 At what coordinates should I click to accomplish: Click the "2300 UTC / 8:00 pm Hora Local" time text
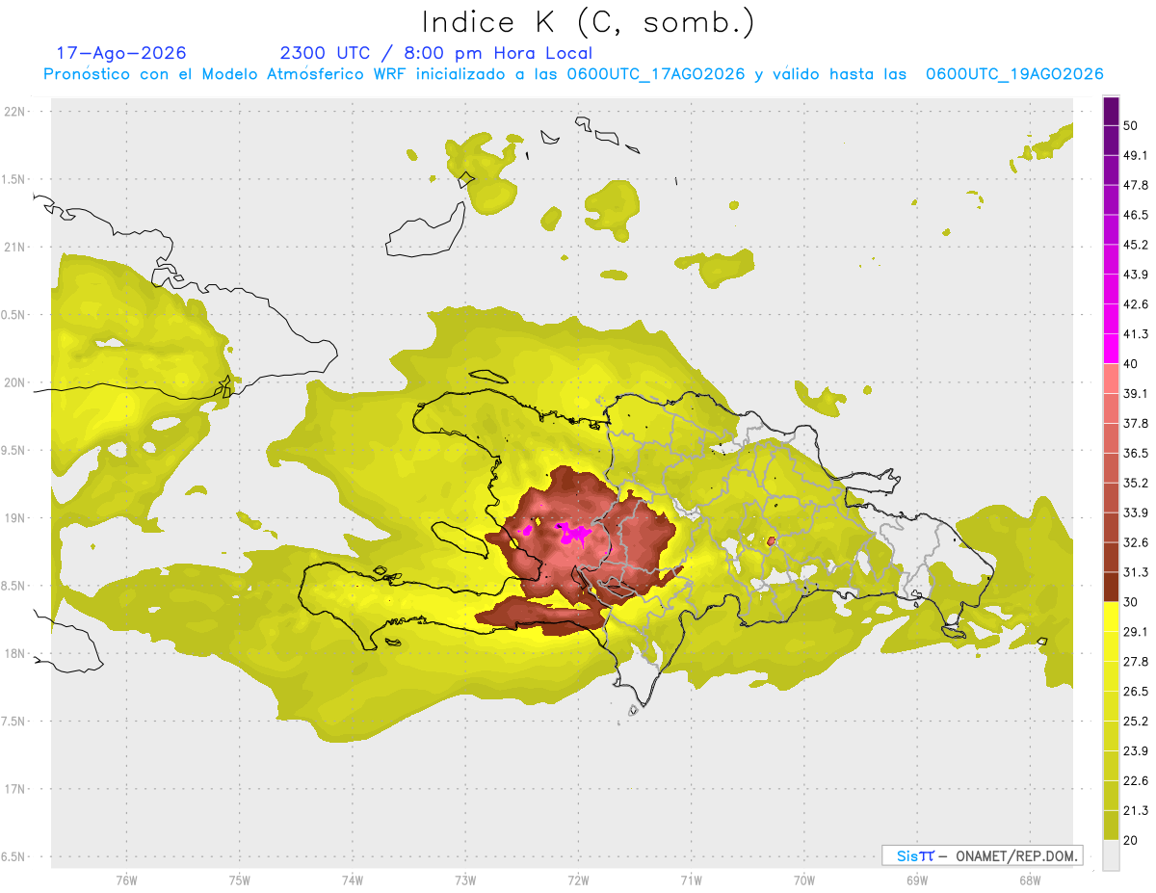[436, 53]
